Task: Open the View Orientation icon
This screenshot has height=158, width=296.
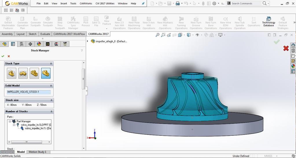Action: (180, 35)
